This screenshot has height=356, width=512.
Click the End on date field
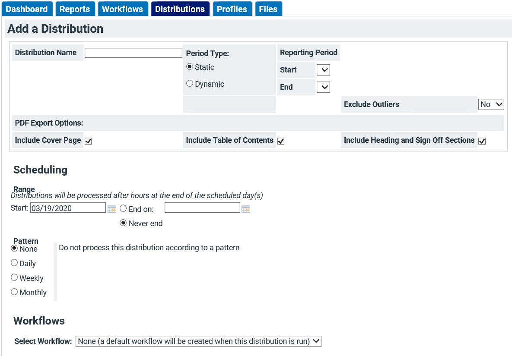tap(203, 208)
